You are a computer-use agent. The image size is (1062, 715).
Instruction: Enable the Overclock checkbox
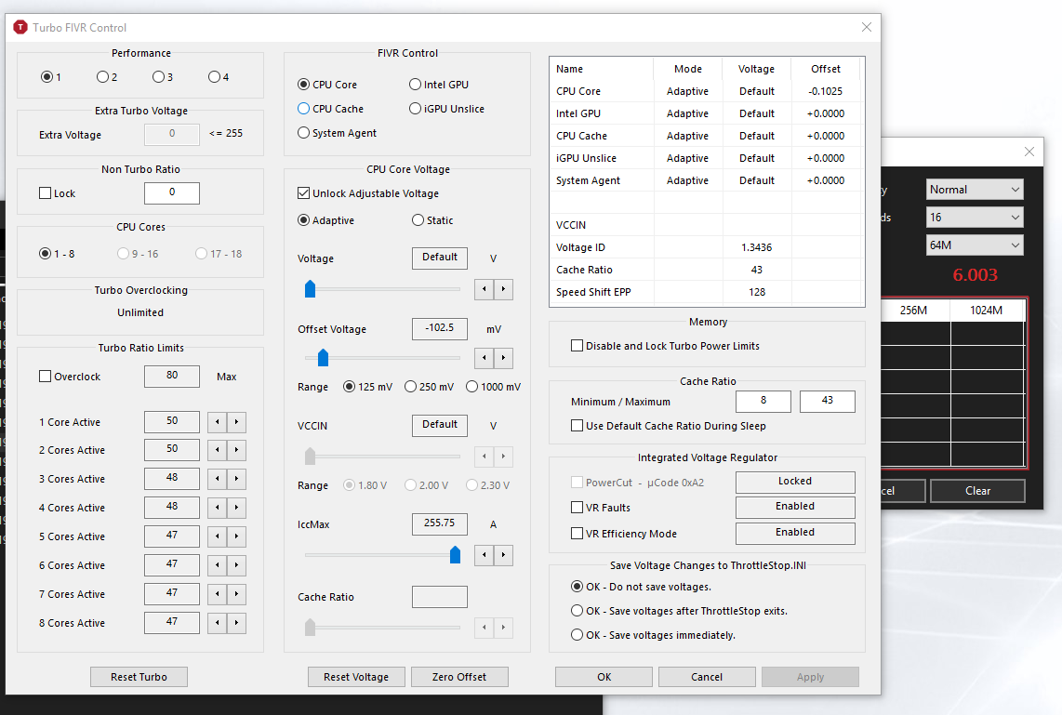pyautogui.click(x=46, y=377)
